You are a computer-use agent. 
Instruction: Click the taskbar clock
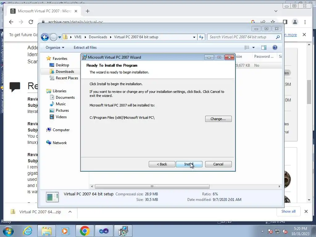tap(300, 231)
